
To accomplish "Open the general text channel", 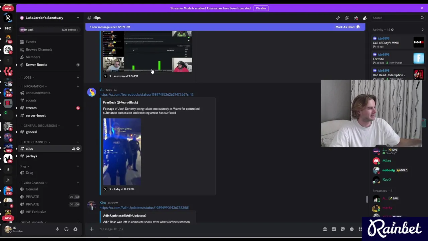I will coord(50,132).
